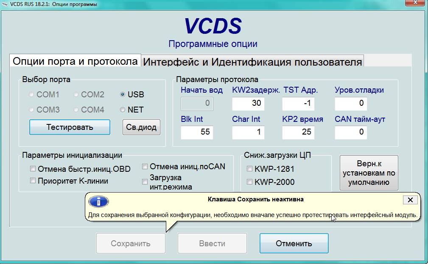Image resolution: width=428 pixels, height=264 pixels.
Task: Tick the Приоритет K-линии checkbox
Action: [33, 181]
